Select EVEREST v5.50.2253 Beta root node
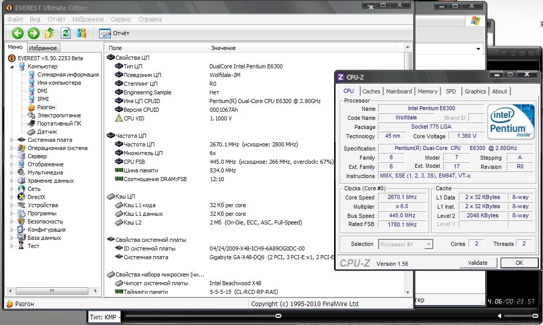543x325 pixels. pos(50,58)
